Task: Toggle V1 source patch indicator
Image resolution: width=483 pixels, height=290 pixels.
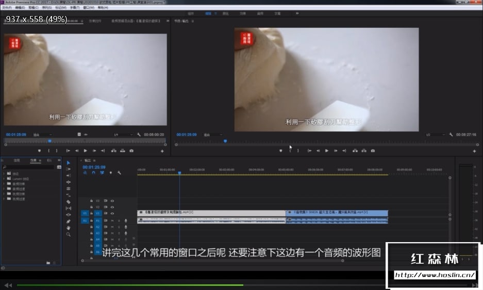Action: coord(85,213)
